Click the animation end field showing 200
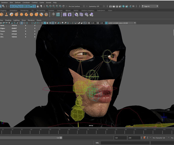This screenshot has height=145, width=174. (x=134, y=138)
